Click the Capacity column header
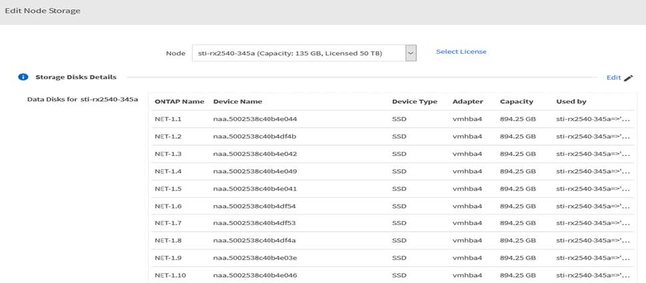The image size is (646, 283). coord(516,101)
